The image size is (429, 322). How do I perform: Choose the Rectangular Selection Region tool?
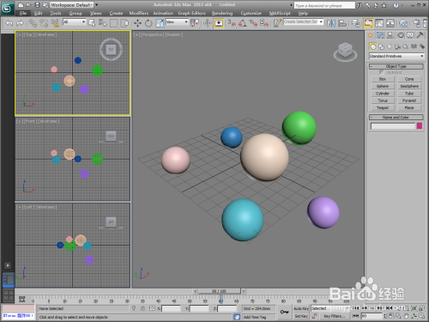pyautogui.click(x=113, y=23)
